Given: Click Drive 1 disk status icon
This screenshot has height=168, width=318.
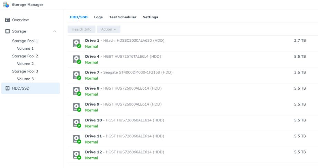Looking at the screenshot, I should click(x=77, y=43).
